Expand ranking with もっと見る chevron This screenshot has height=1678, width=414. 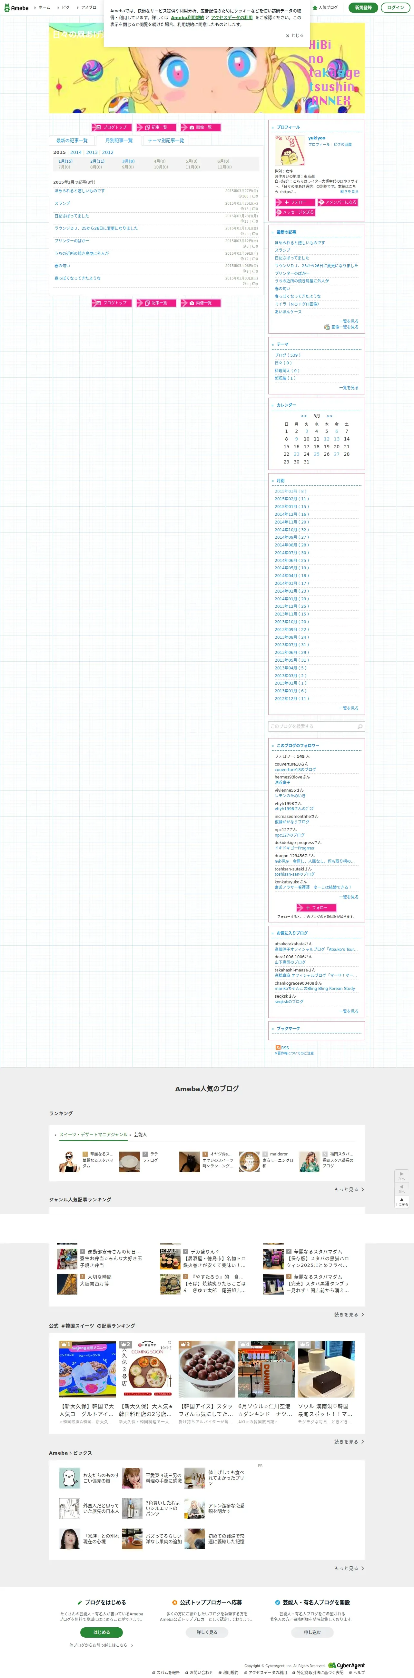click(349, 1189)
